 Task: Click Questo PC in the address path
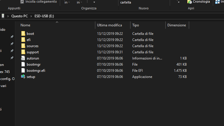(x=20, y=16)
